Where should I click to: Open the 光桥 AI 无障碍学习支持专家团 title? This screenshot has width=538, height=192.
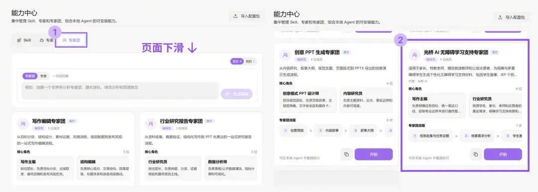click(456, 52)
